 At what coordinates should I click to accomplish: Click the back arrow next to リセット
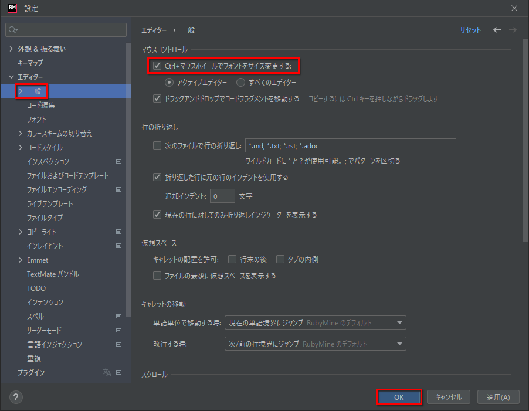pos(497,30)
